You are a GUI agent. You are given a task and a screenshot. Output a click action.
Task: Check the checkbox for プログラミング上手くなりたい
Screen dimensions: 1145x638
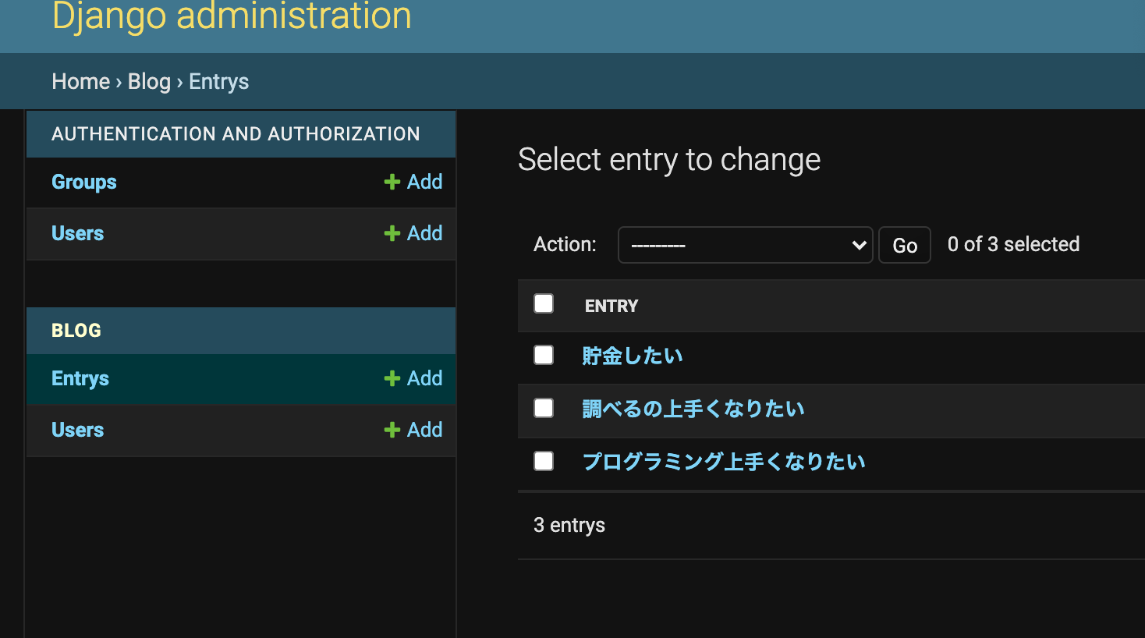(x=544, y=460)
